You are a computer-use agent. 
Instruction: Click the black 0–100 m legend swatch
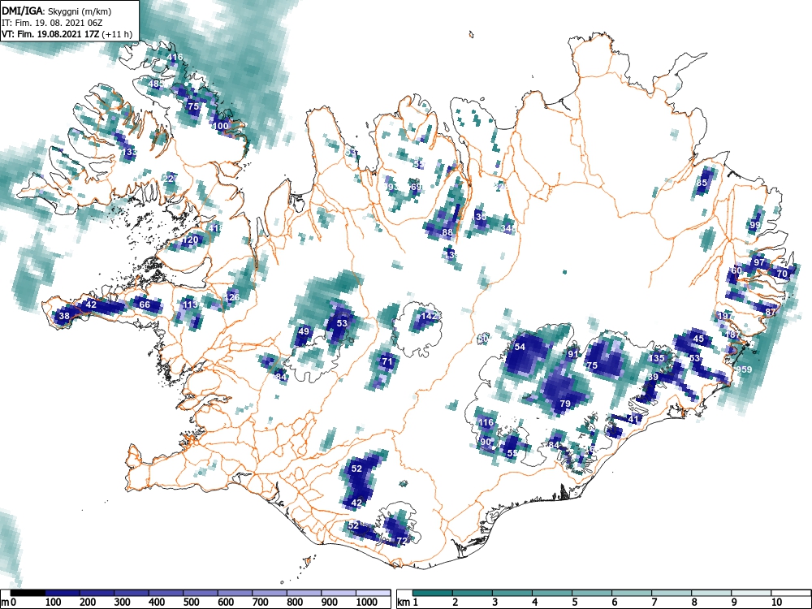(x=28, y=593)
